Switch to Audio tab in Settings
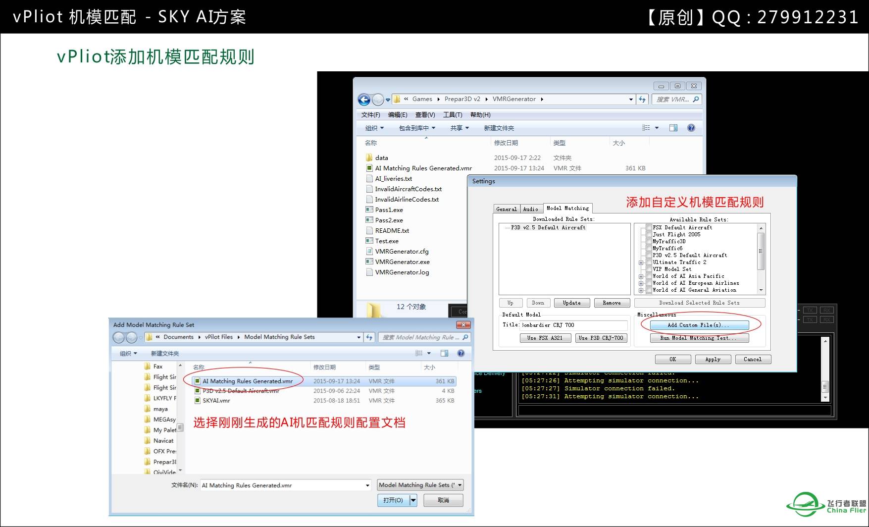 click(531, 209)
